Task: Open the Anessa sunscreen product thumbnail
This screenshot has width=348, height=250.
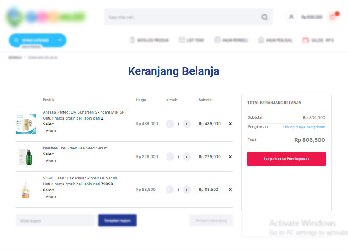Action: tap(25, 124)
